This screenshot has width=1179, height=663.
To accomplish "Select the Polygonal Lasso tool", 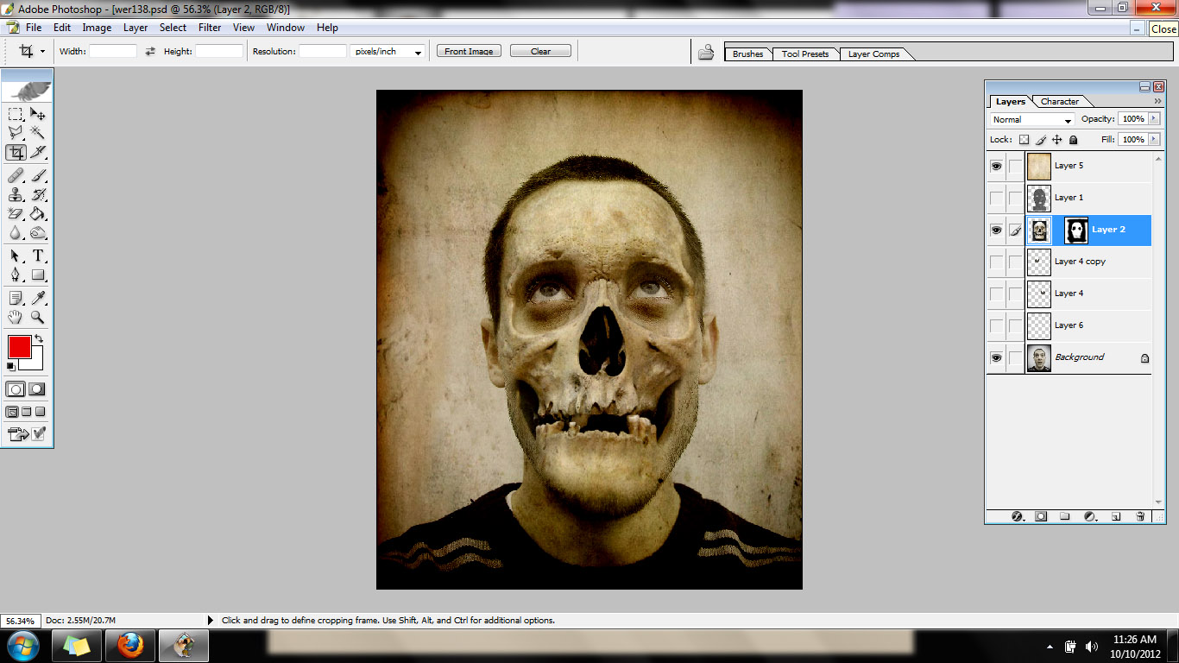I will (16, 133).
